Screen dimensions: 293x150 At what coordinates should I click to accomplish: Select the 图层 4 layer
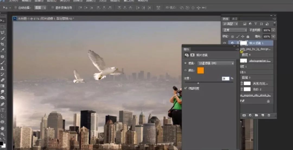257,55
